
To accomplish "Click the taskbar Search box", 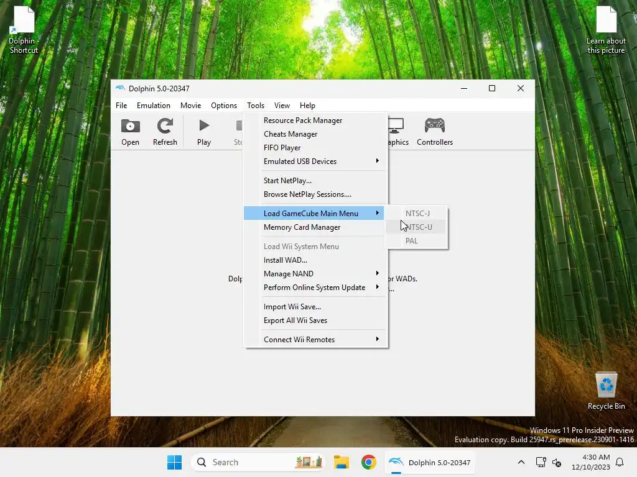I will click(258, 462).
